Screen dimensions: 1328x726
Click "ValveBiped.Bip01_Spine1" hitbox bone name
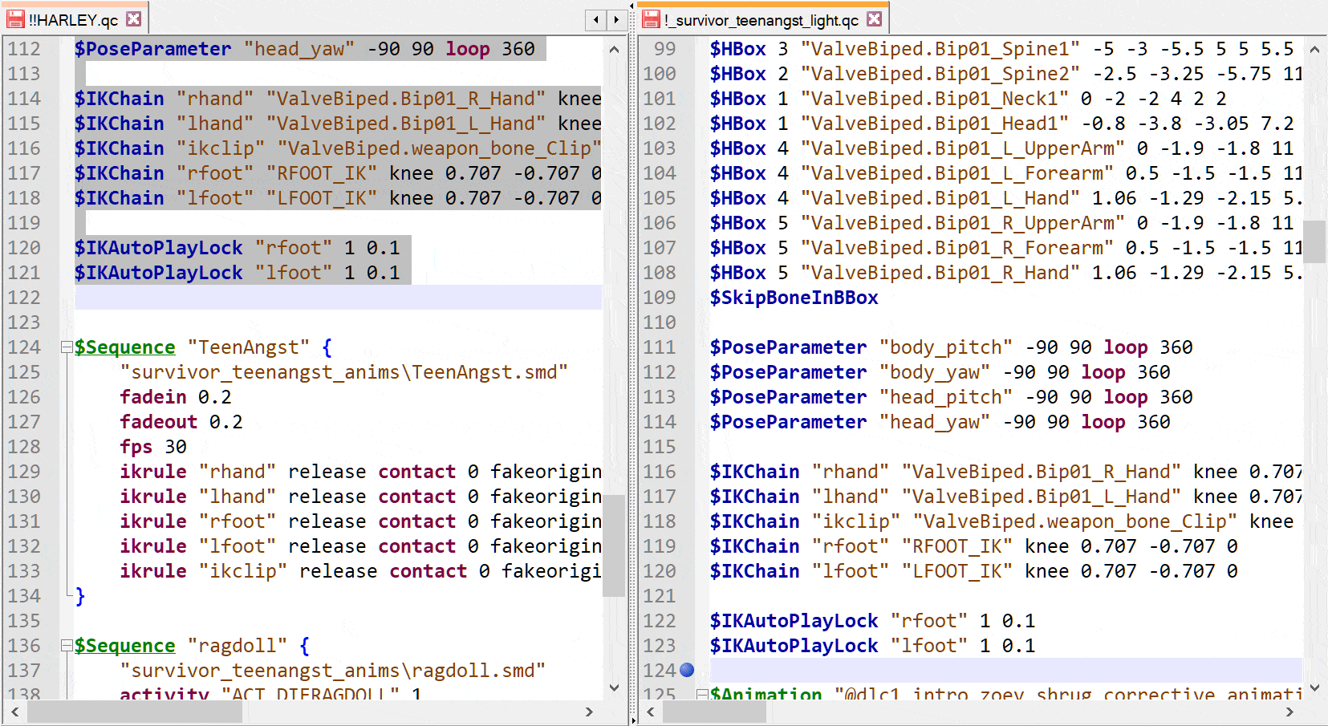click(x=940, y=49)
